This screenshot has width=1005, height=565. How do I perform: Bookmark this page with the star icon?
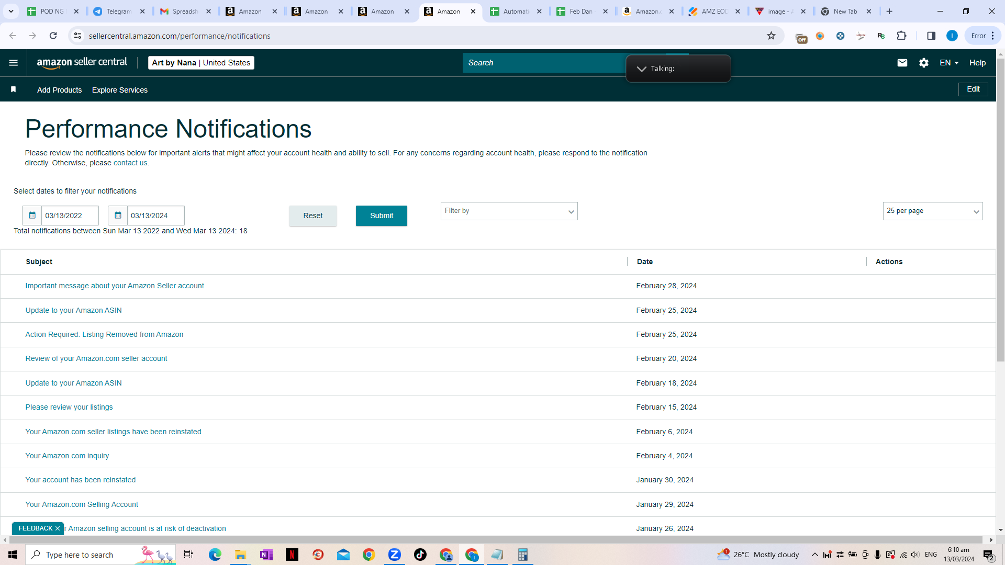click(771, 36)
